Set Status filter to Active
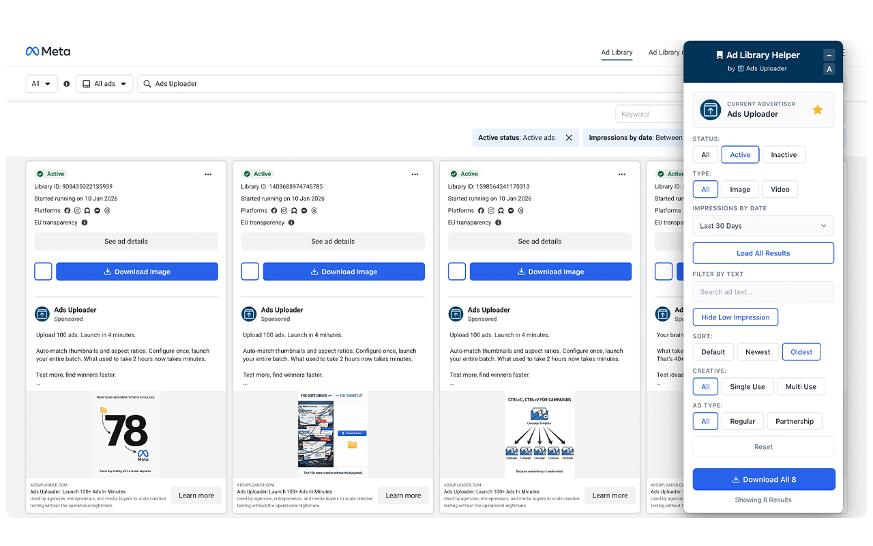This screenshot has height=546, width=873. coord(741,155)
